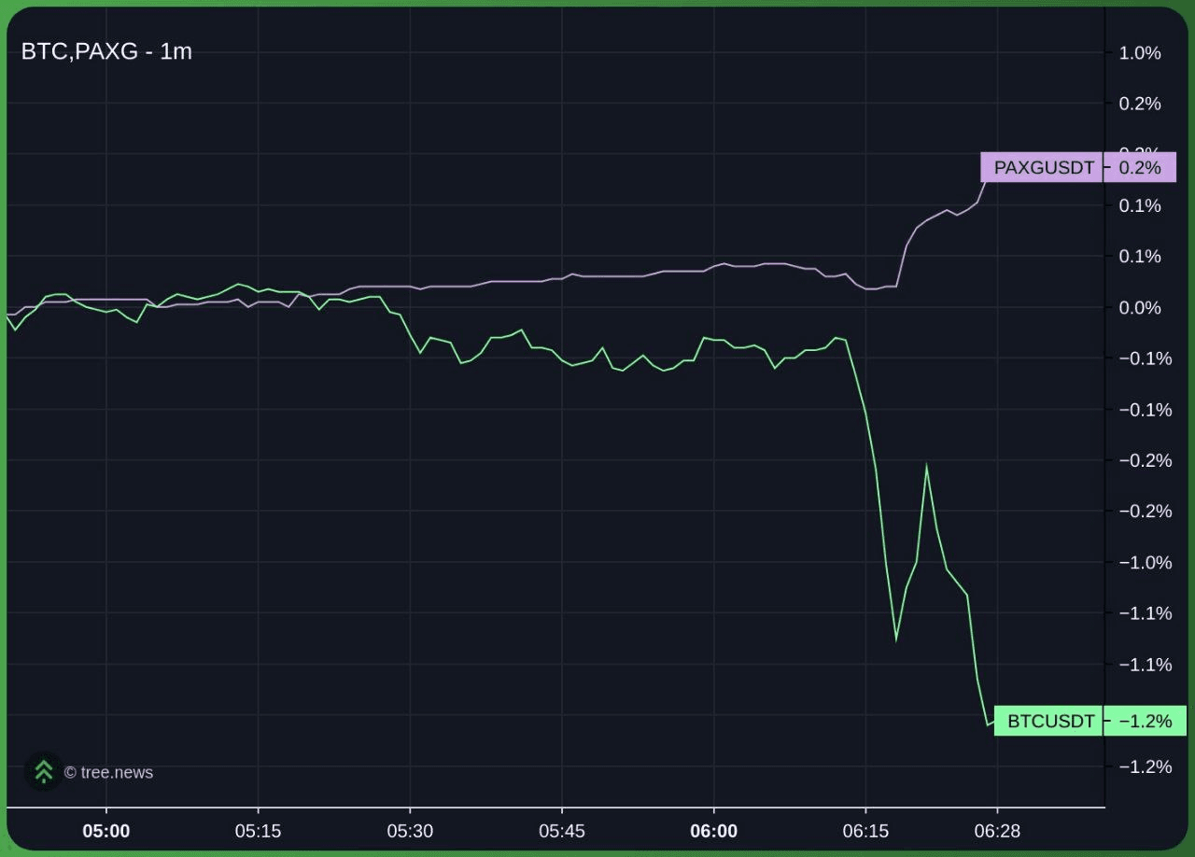Click the 06:00 time axis label

(x=713, y=831)
